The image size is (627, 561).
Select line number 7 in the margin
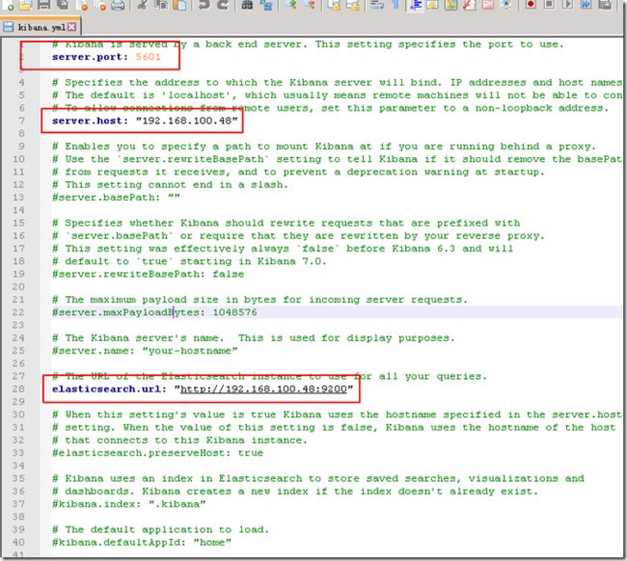(x=21, y=120)
